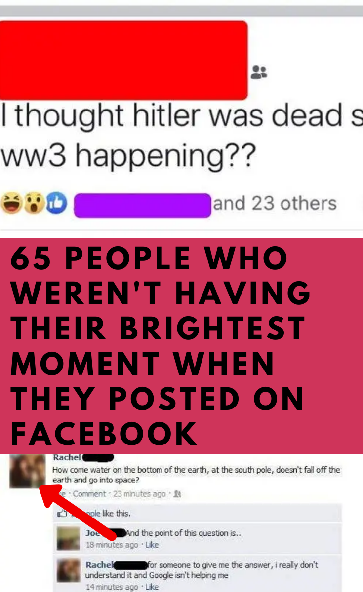Click Rachel's name atop the water post

point(68,458)
